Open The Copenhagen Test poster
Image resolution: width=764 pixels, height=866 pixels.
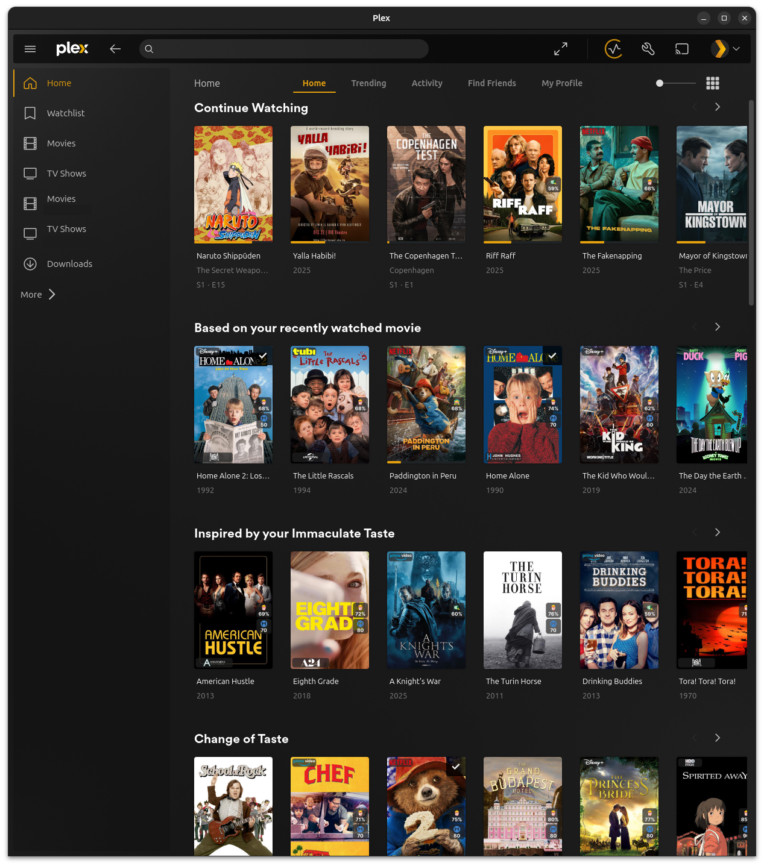[426, 184]
